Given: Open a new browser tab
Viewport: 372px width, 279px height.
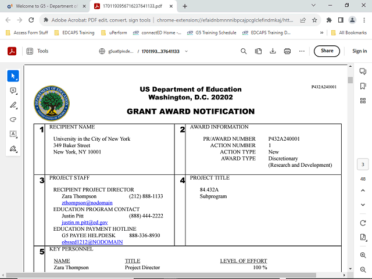Looking at the screenshot, I should (185, 6).
